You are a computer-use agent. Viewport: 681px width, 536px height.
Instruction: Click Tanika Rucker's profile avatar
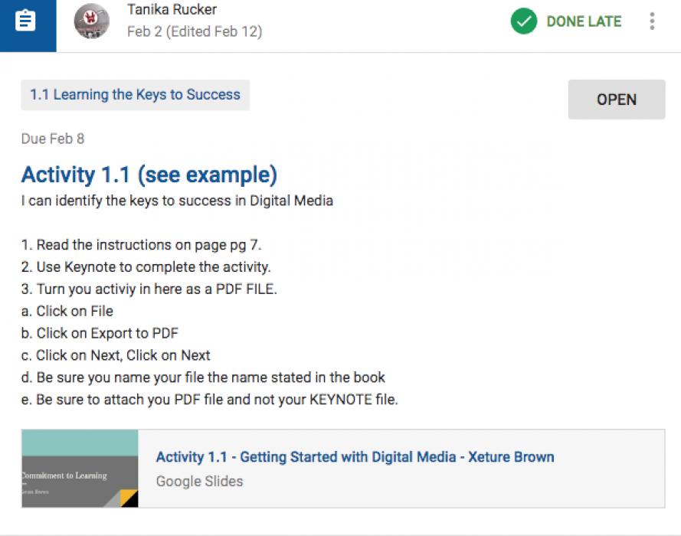click(x=91, y=21)
